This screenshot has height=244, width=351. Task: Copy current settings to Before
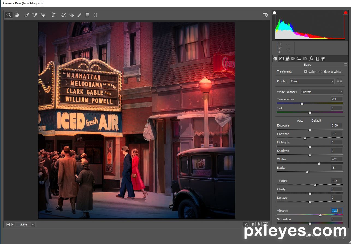(x=259, y=224)
